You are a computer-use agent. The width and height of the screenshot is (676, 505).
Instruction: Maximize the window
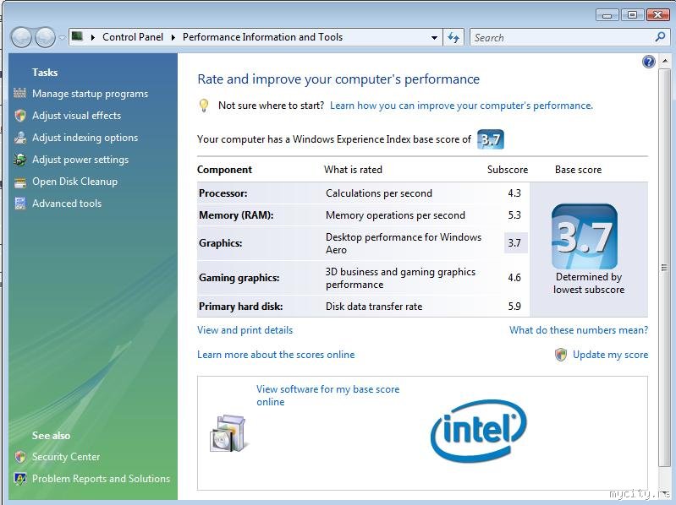click(633, 15)
